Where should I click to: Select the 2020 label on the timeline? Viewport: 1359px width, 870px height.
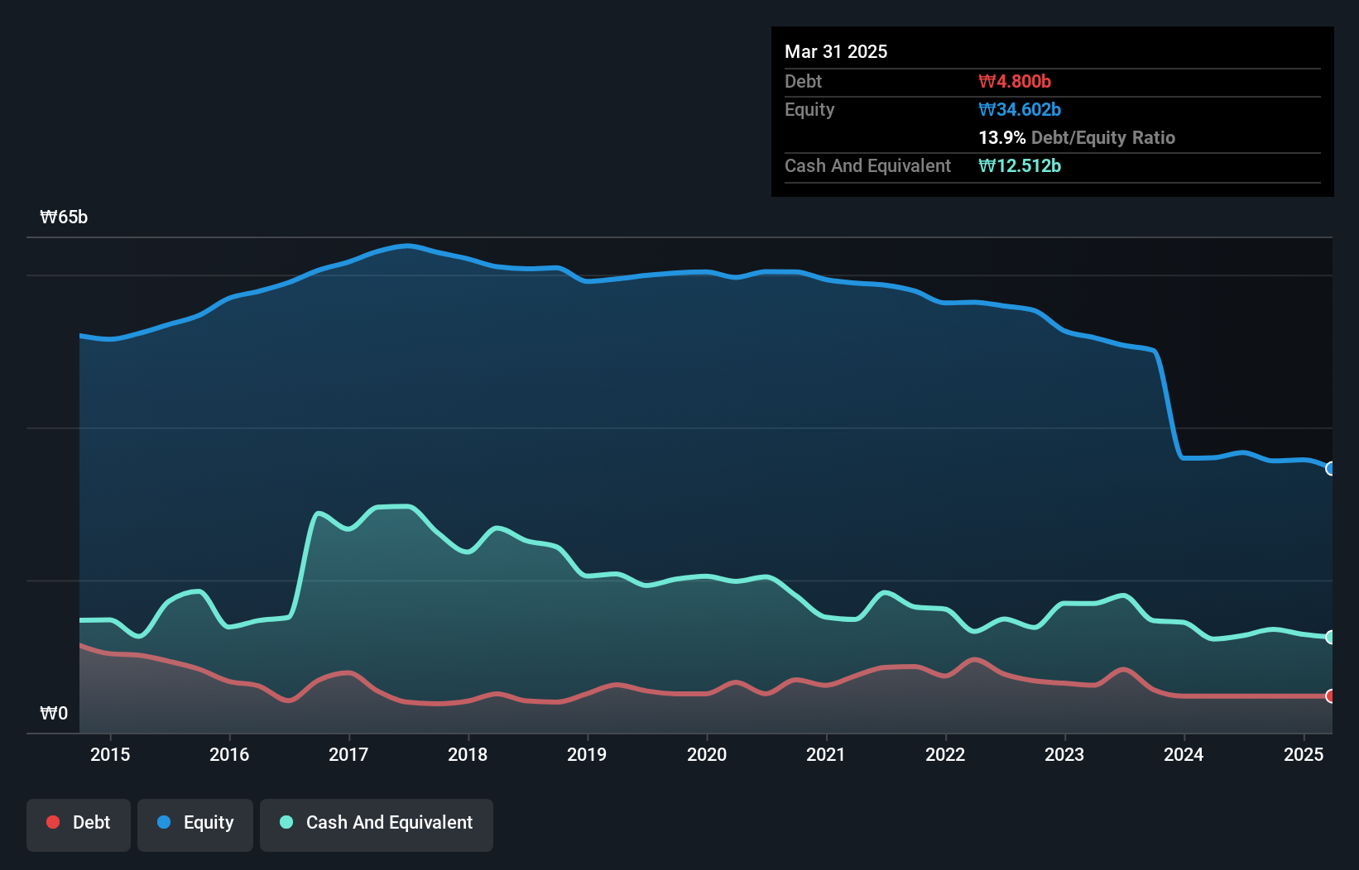[x=706, y=754]
